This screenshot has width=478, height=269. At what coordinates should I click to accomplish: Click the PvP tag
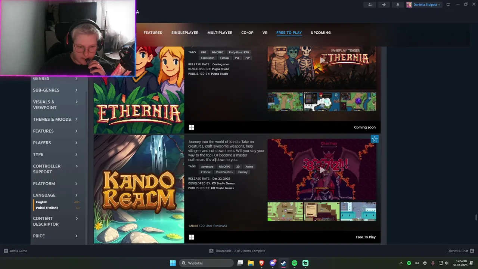click(x=248, y=58)
